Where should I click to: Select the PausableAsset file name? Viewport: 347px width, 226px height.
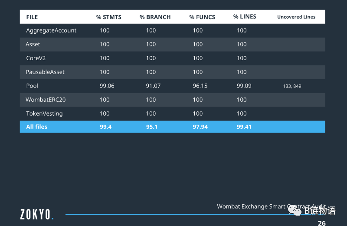point(45,72)
